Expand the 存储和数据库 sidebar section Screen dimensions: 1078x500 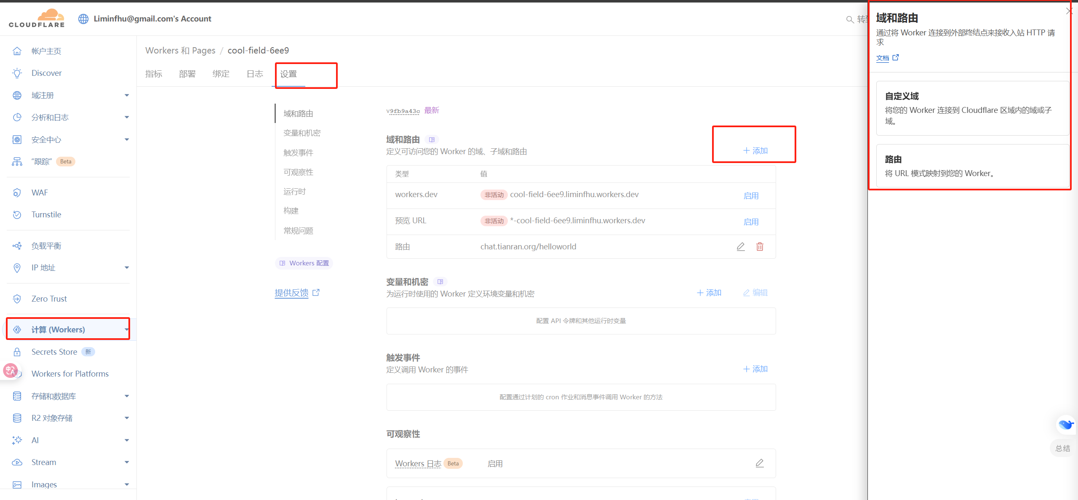click(x=127, y=396)
